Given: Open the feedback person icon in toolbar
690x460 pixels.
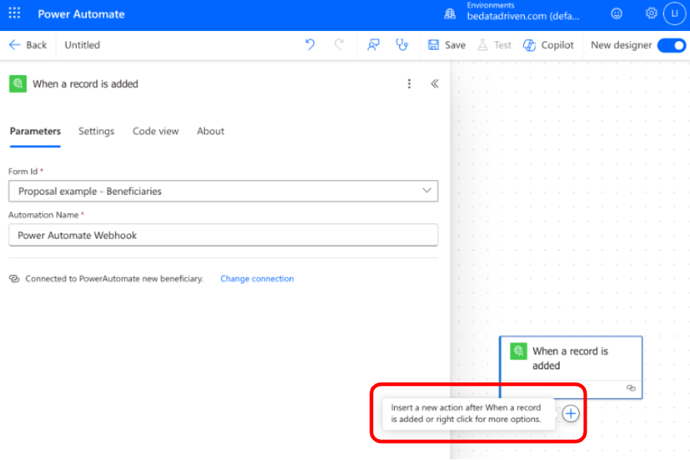Looking at the screenshot, I should pyautogui.click(x=373, y=44).
